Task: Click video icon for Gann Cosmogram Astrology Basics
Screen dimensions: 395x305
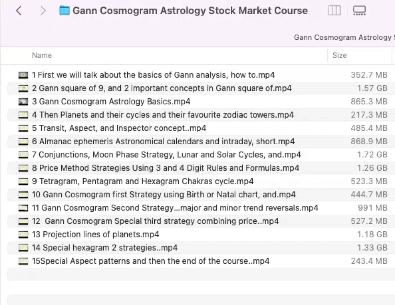Action: pyautogui.click(x=23, y=101)
